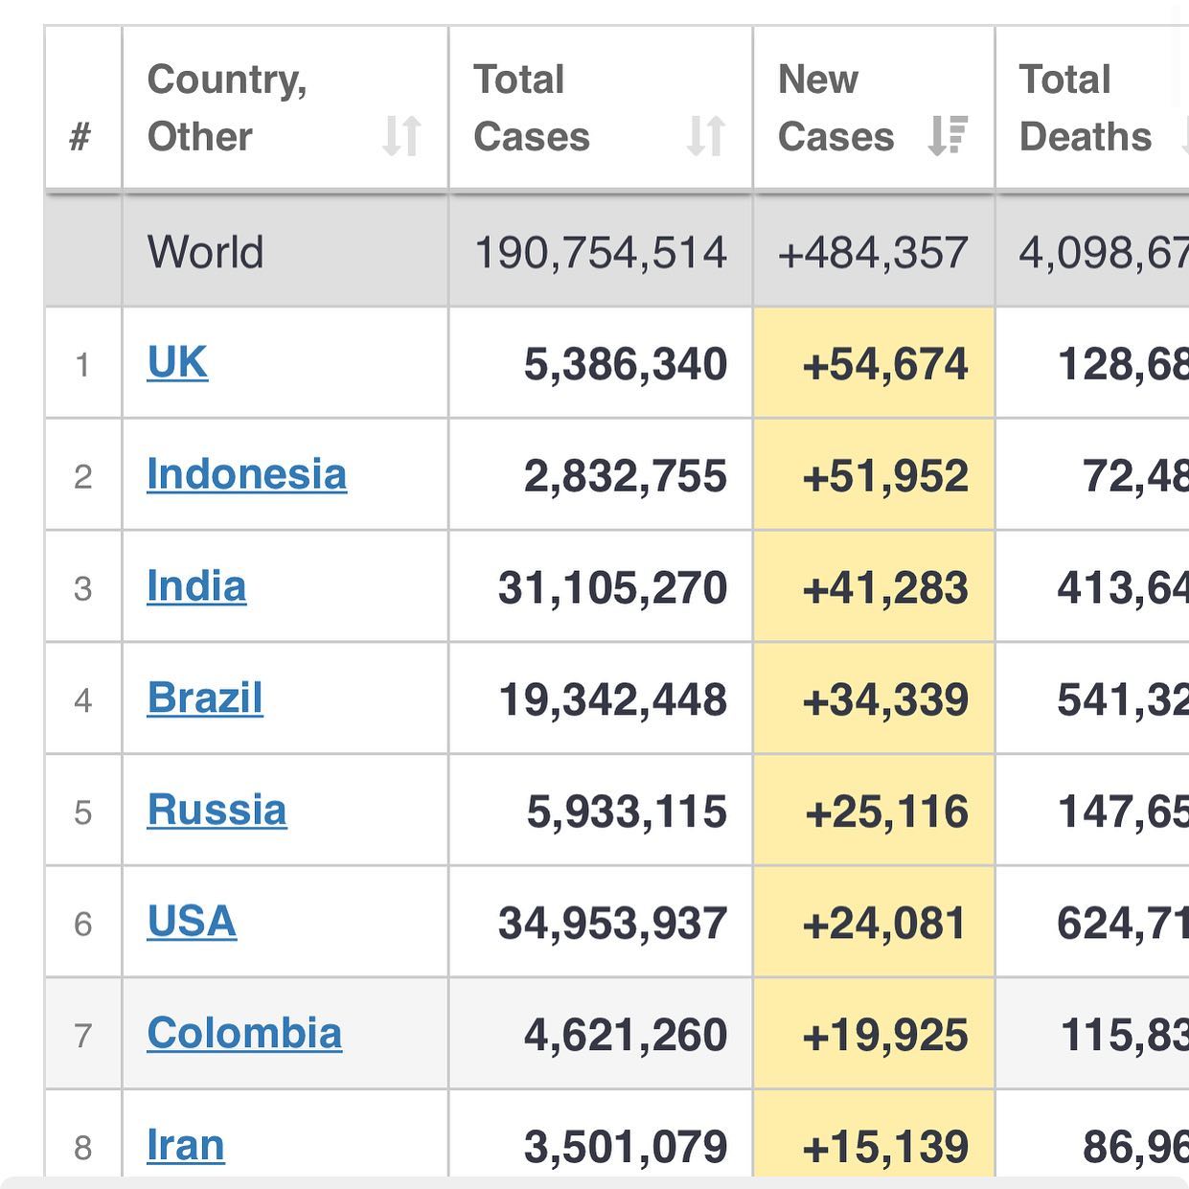Click the # rank column header

pos(81,137)
